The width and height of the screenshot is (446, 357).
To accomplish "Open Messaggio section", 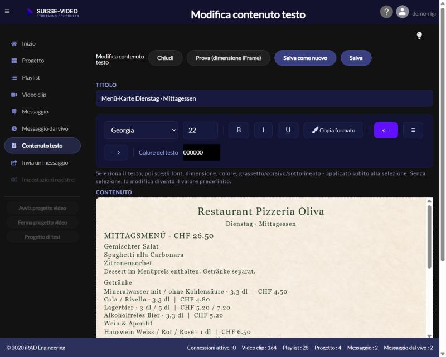I will [x=35, y=112].
